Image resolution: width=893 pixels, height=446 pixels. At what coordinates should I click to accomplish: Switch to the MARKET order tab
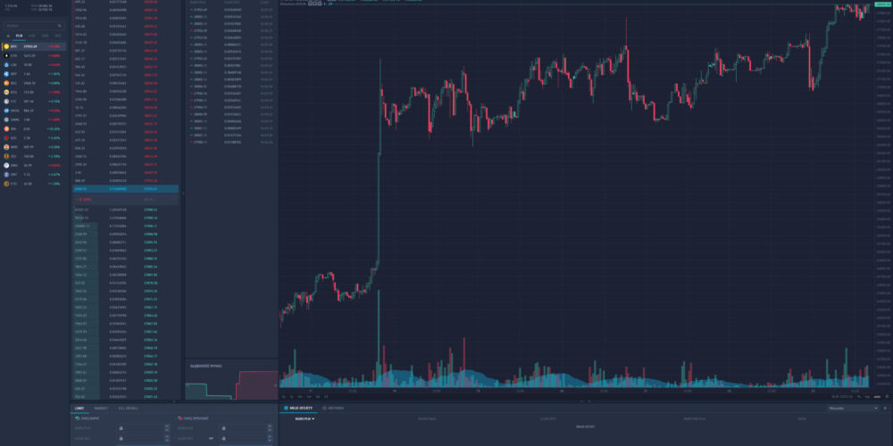(101, 409)
